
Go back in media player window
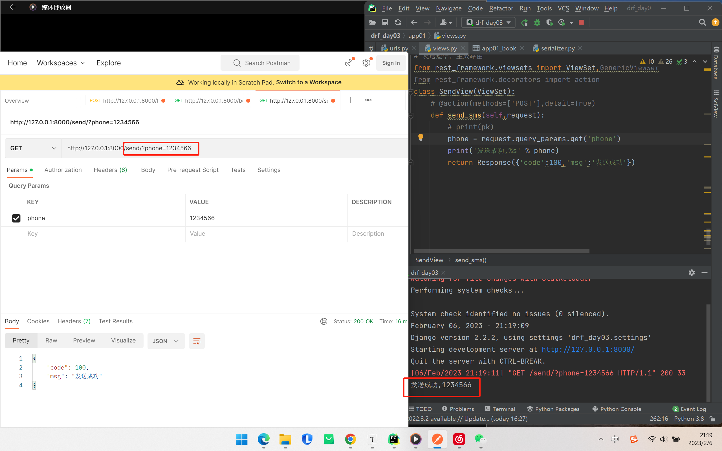point(12,7)
